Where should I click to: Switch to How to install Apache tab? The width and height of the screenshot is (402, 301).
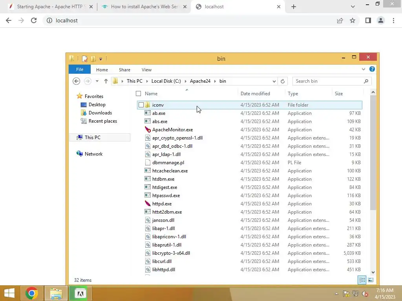coord(144,7)
